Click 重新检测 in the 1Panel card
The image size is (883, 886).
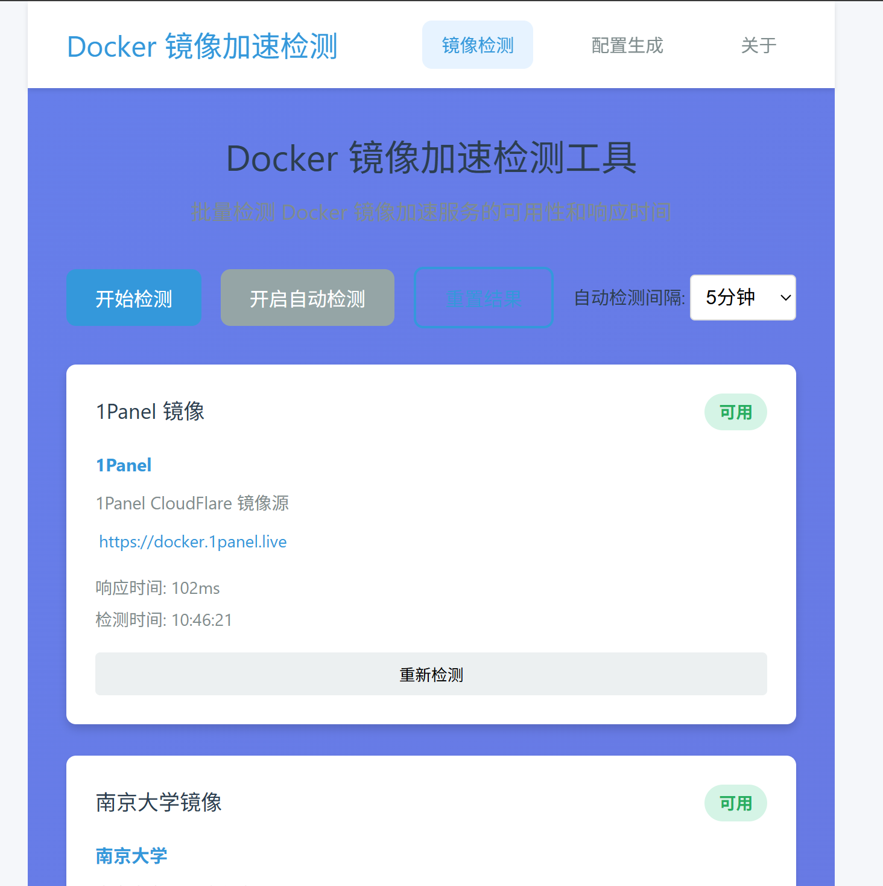[x=431, y=674]
